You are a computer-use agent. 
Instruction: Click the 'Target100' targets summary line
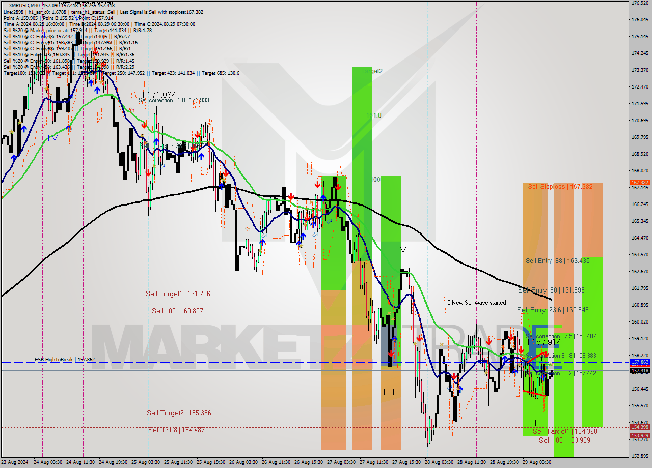coord(121,73)
